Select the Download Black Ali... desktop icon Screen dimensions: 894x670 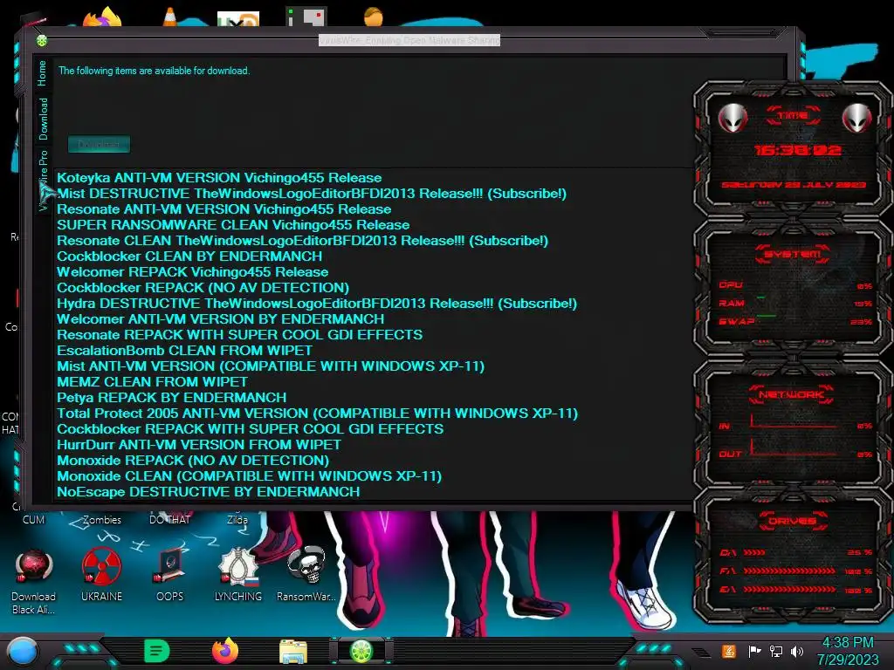tap(34, 582)
